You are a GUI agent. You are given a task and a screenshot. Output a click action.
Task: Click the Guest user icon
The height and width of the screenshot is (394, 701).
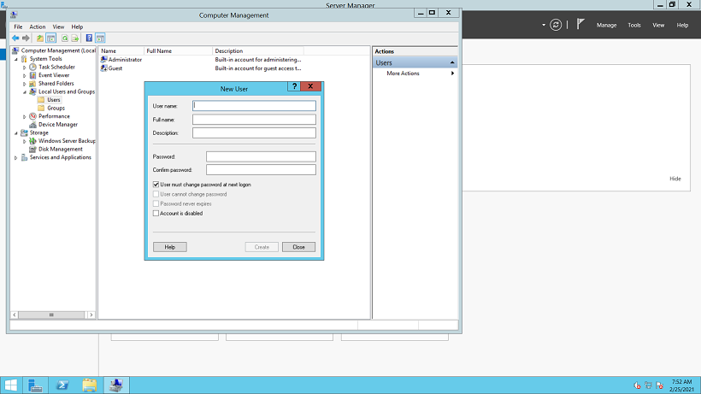pos(103,68)
